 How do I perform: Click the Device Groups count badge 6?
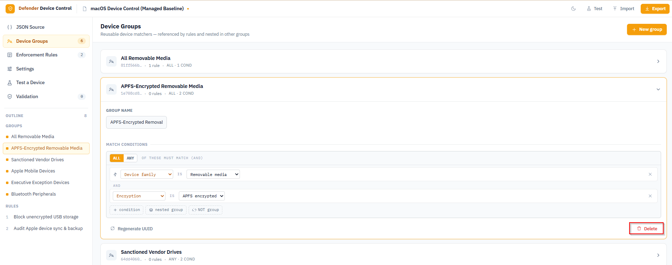(81, 41)
